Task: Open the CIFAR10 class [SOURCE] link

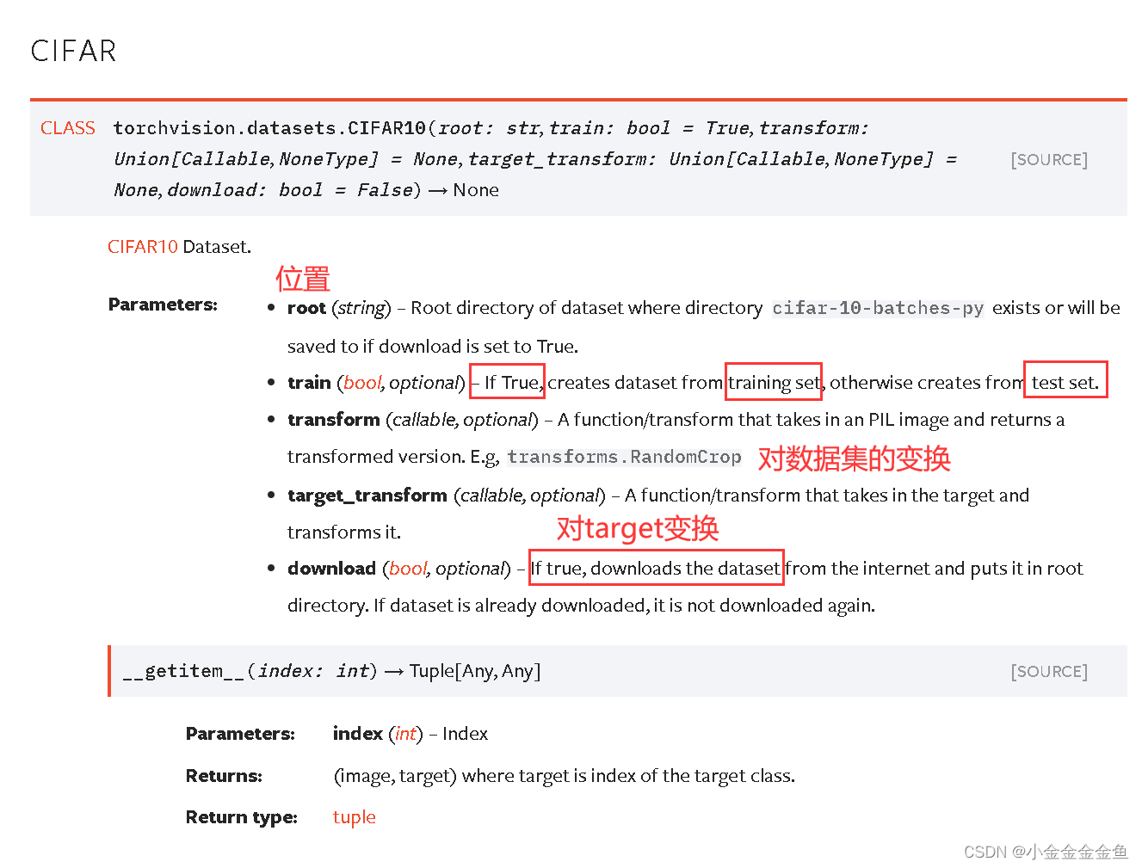Action: pyautogui.click(x=1049, y=160)
